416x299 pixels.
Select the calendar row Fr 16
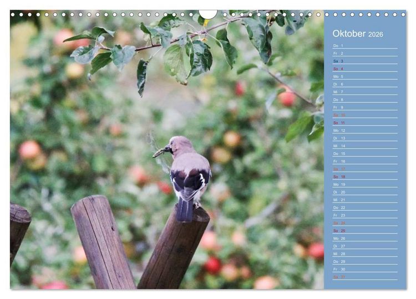click(x=365, y=161)
